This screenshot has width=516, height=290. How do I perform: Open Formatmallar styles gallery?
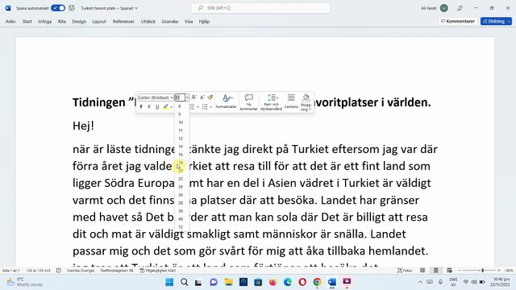[226, 101]
